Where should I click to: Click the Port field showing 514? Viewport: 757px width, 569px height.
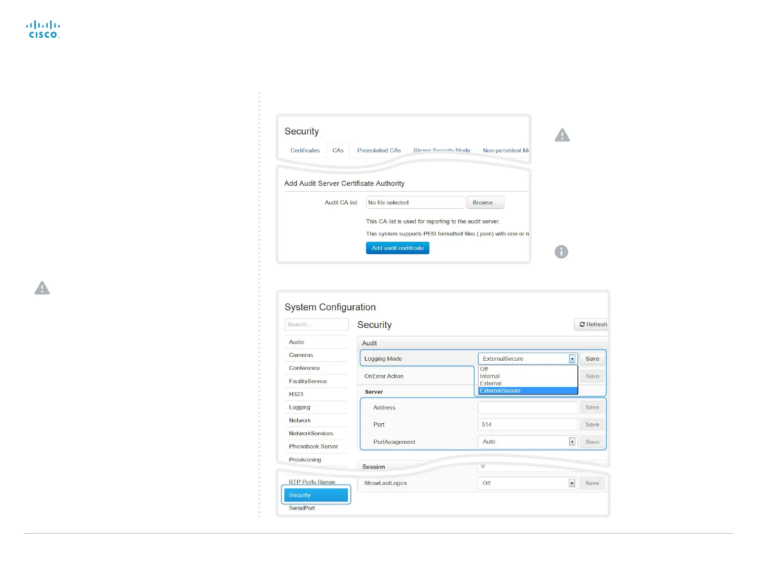[528, 425]
